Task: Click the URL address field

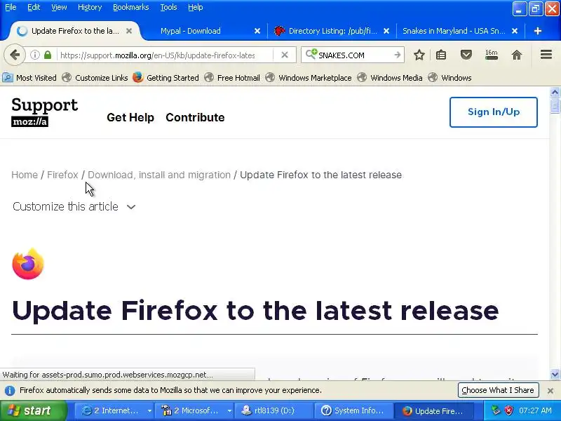Action: point(158,55)
